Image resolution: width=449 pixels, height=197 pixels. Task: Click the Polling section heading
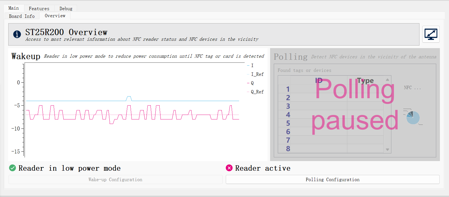click(291, 57)
